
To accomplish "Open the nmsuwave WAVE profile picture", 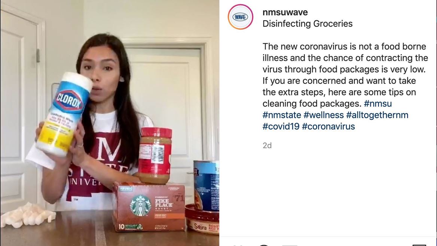I will 240,17.
